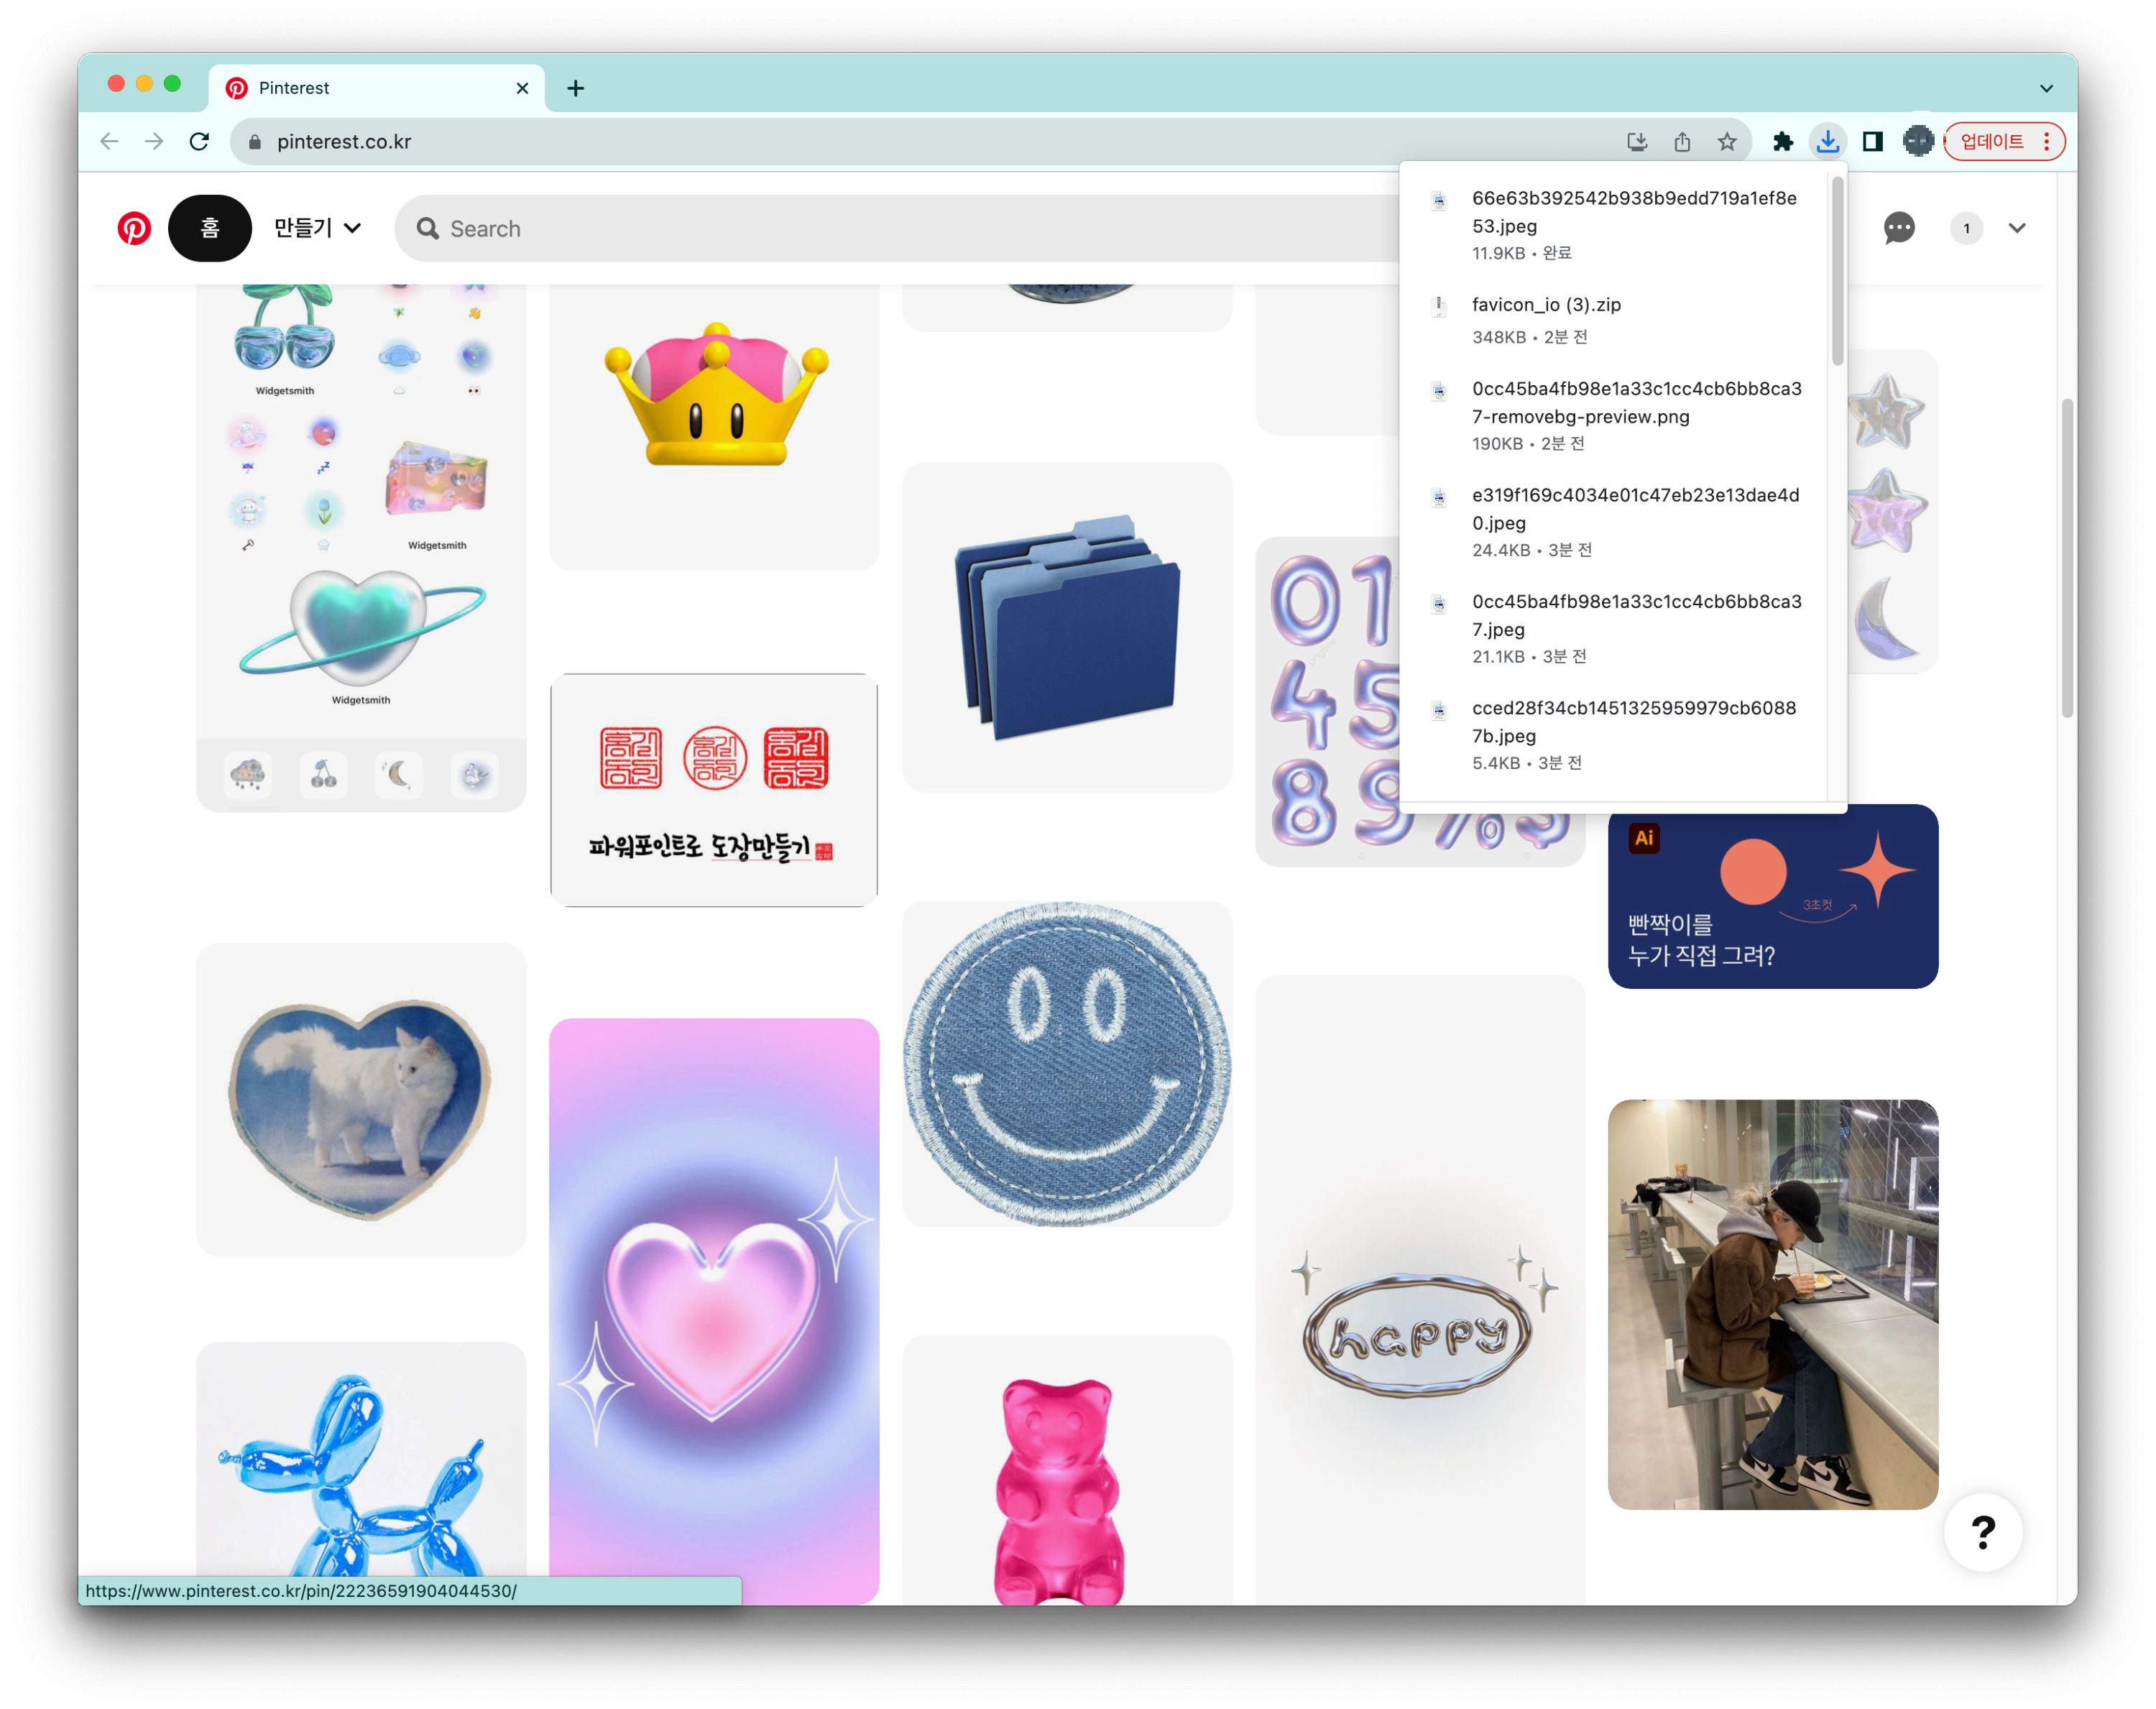
Task: Expand the account chevron next to the profile
Action: [x=2017, y=228]
